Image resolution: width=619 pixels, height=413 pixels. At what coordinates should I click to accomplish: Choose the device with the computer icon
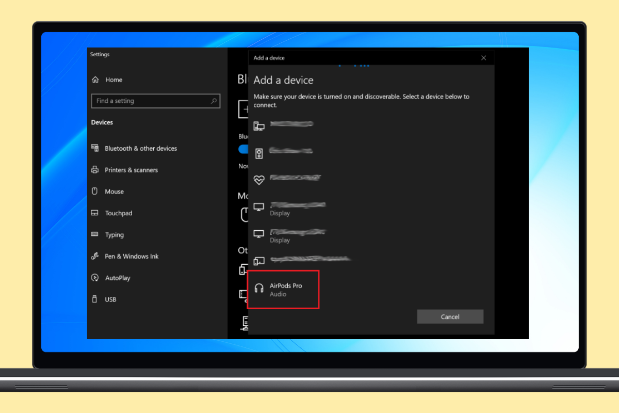[284, 124]
